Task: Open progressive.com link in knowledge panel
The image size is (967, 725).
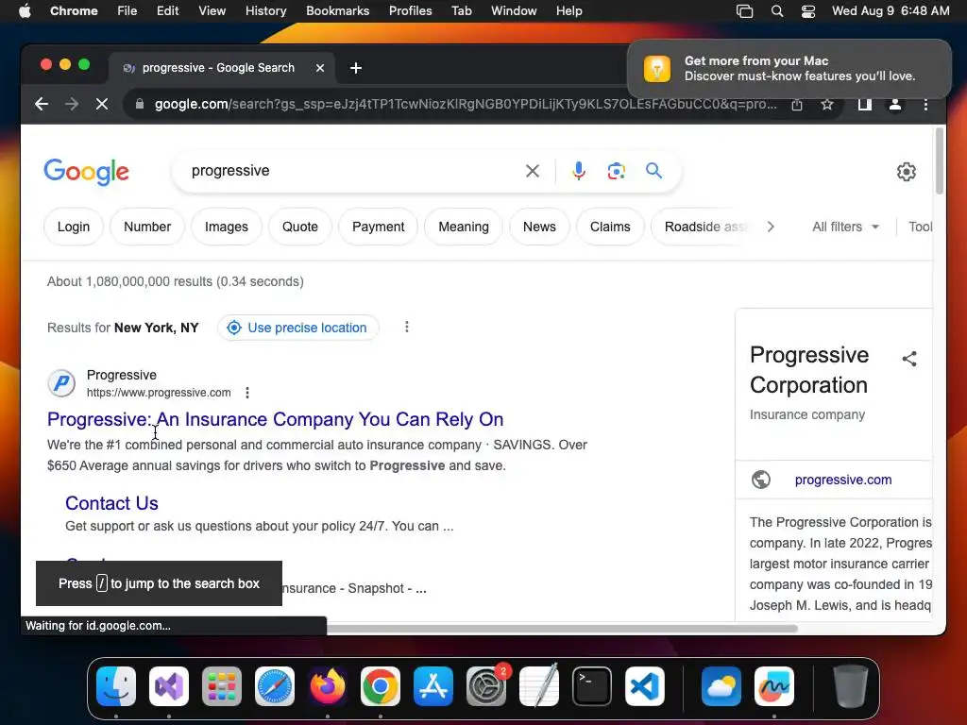Action: point(843,480)
